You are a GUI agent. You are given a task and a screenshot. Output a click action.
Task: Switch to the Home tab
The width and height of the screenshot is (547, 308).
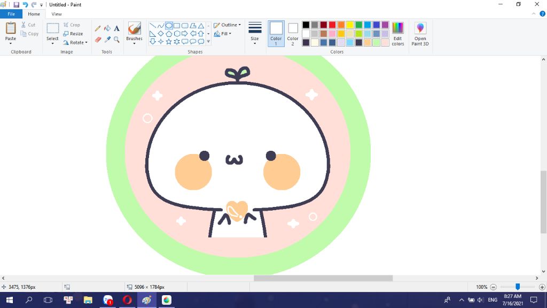tap(34, 14)
